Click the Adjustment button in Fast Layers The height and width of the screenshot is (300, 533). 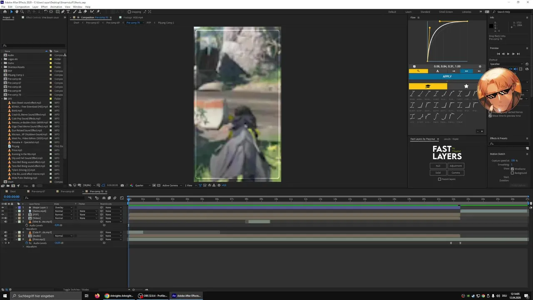click(456, 166)
